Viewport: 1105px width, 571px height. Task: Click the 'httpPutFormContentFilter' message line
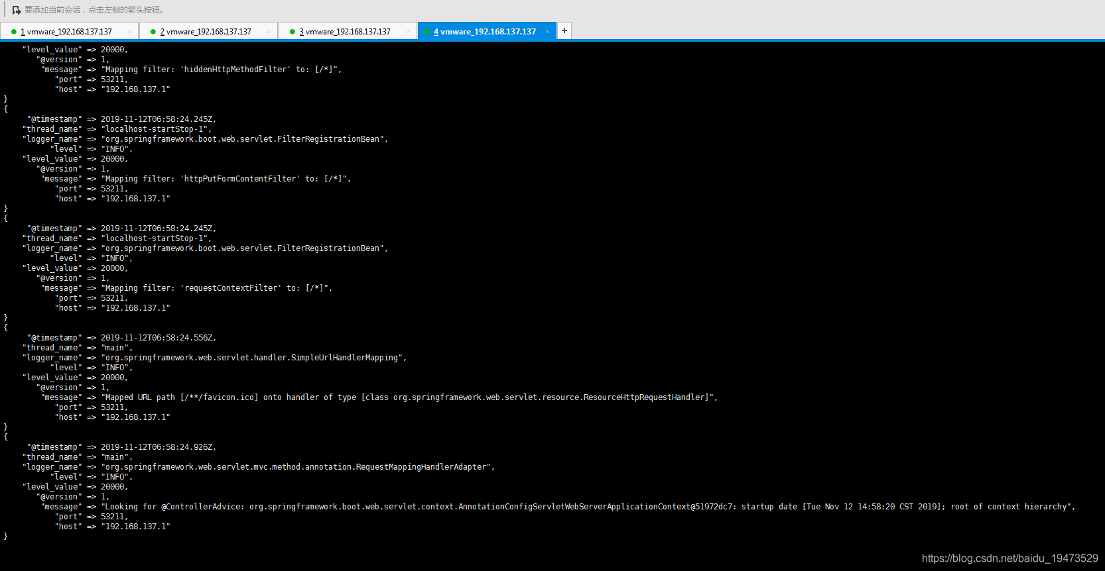click(x=196, y=179)
